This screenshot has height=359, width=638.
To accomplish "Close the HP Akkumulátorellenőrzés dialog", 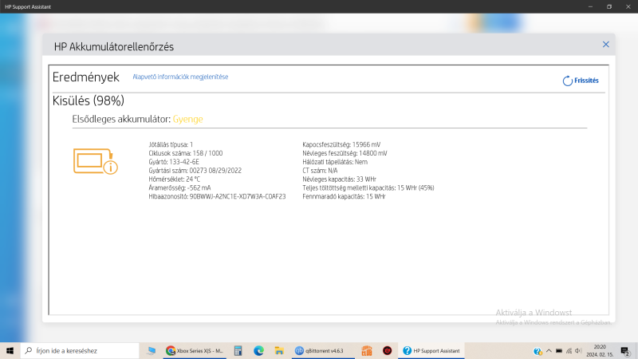I will (x=605, y=45).
